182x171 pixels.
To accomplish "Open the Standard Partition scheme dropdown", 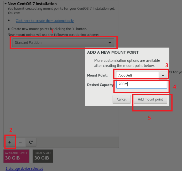I will [63, 43].
